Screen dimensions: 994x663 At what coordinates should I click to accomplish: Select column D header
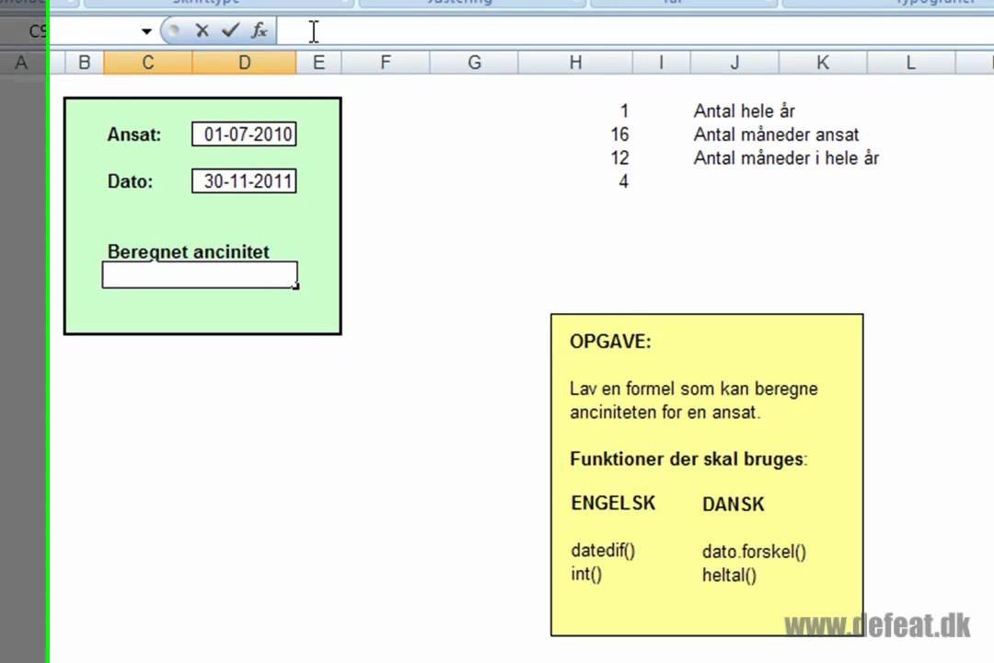pyautogui.click(x=244, y=63)
